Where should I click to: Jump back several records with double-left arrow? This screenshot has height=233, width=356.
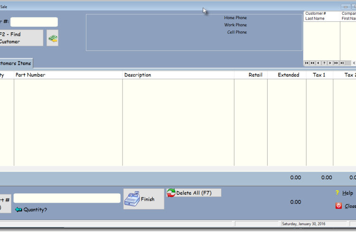click(312, 63)
